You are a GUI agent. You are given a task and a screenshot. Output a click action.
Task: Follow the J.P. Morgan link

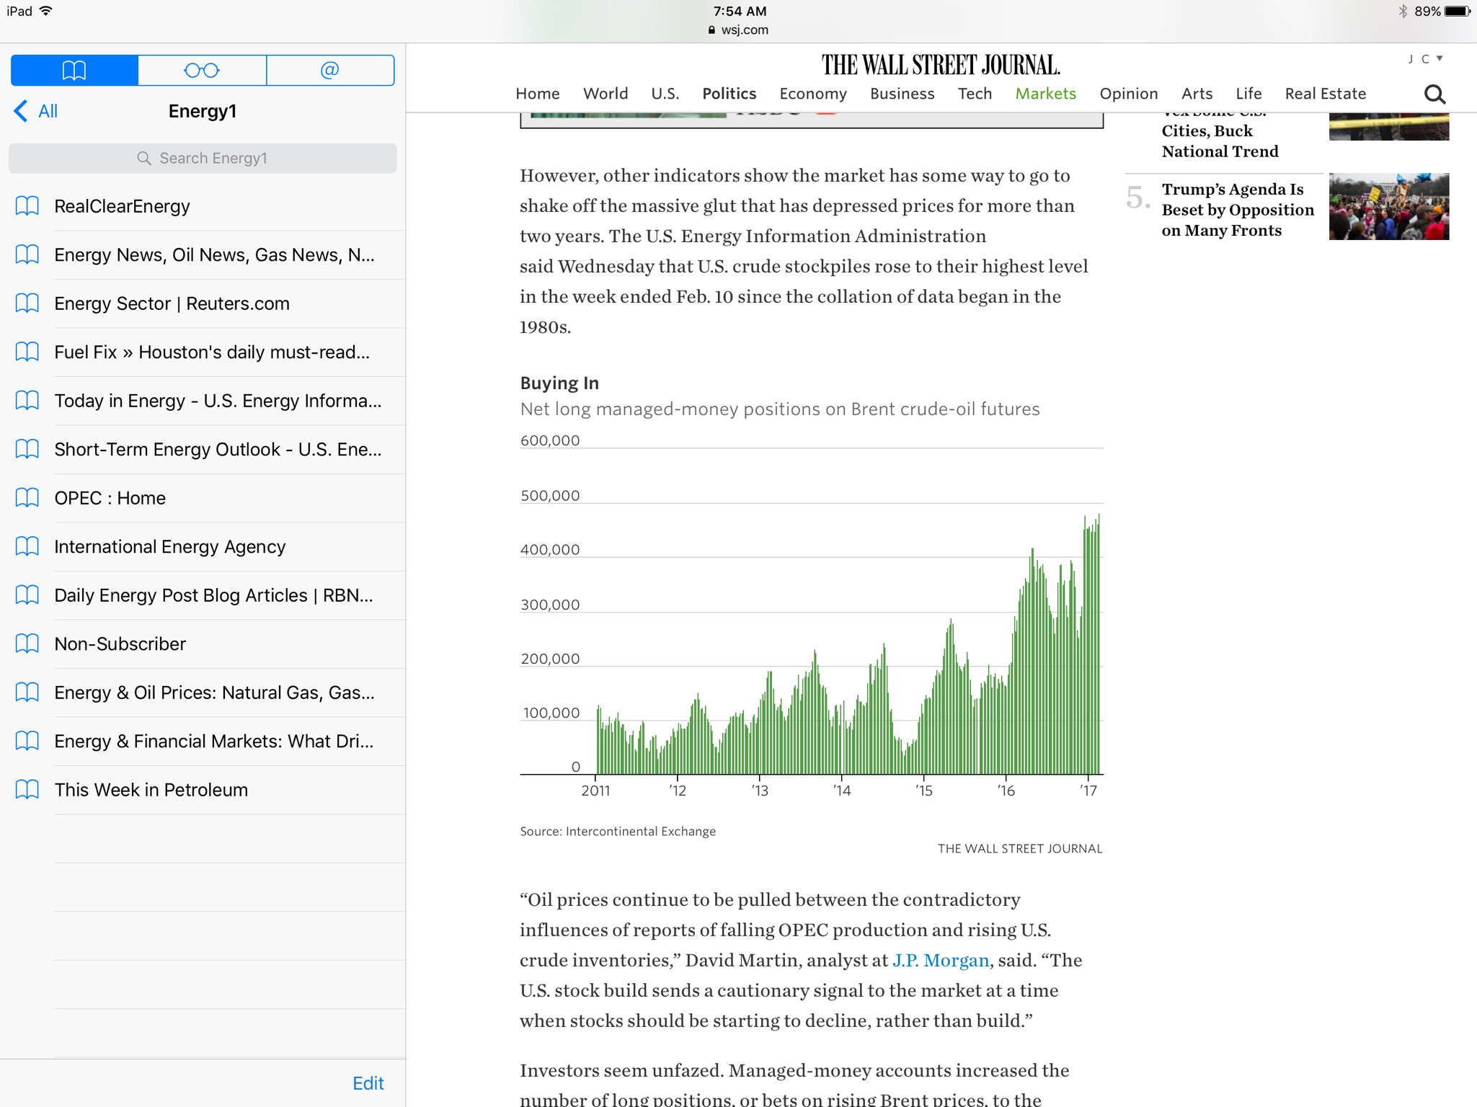pos(940,960)
